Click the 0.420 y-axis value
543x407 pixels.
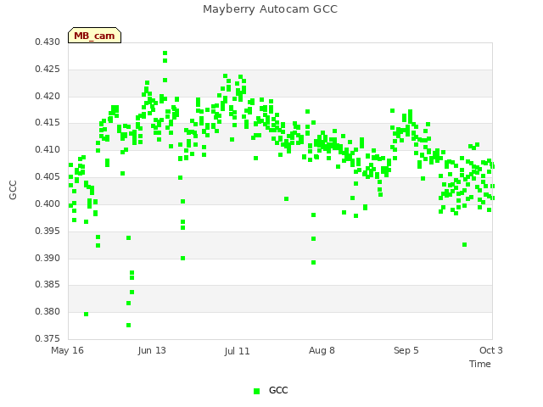pos(48,96)
